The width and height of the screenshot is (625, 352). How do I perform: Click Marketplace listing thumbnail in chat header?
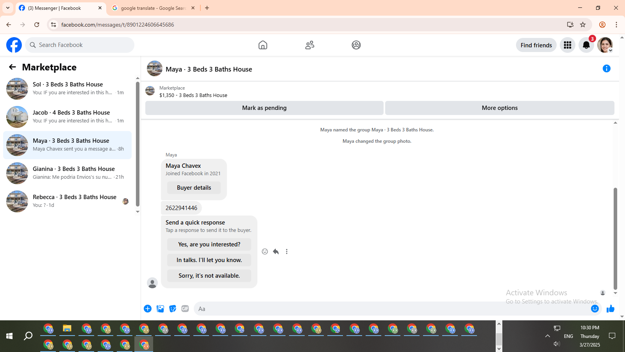point(150,91)
